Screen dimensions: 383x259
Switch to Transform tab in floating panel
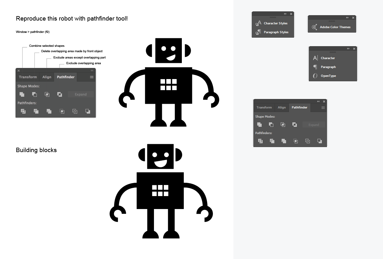coord(264,108)
